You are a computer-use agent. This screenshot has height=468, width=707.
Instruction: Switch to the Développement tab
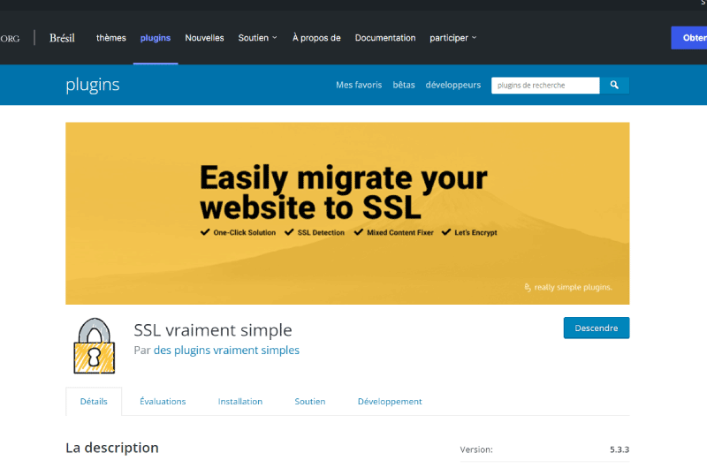(x=390, y=402)
